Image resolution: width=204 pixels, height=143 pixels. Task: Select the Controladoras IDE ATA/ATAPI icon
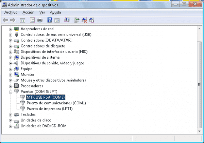pyautogui.click(x=17, y=41)
